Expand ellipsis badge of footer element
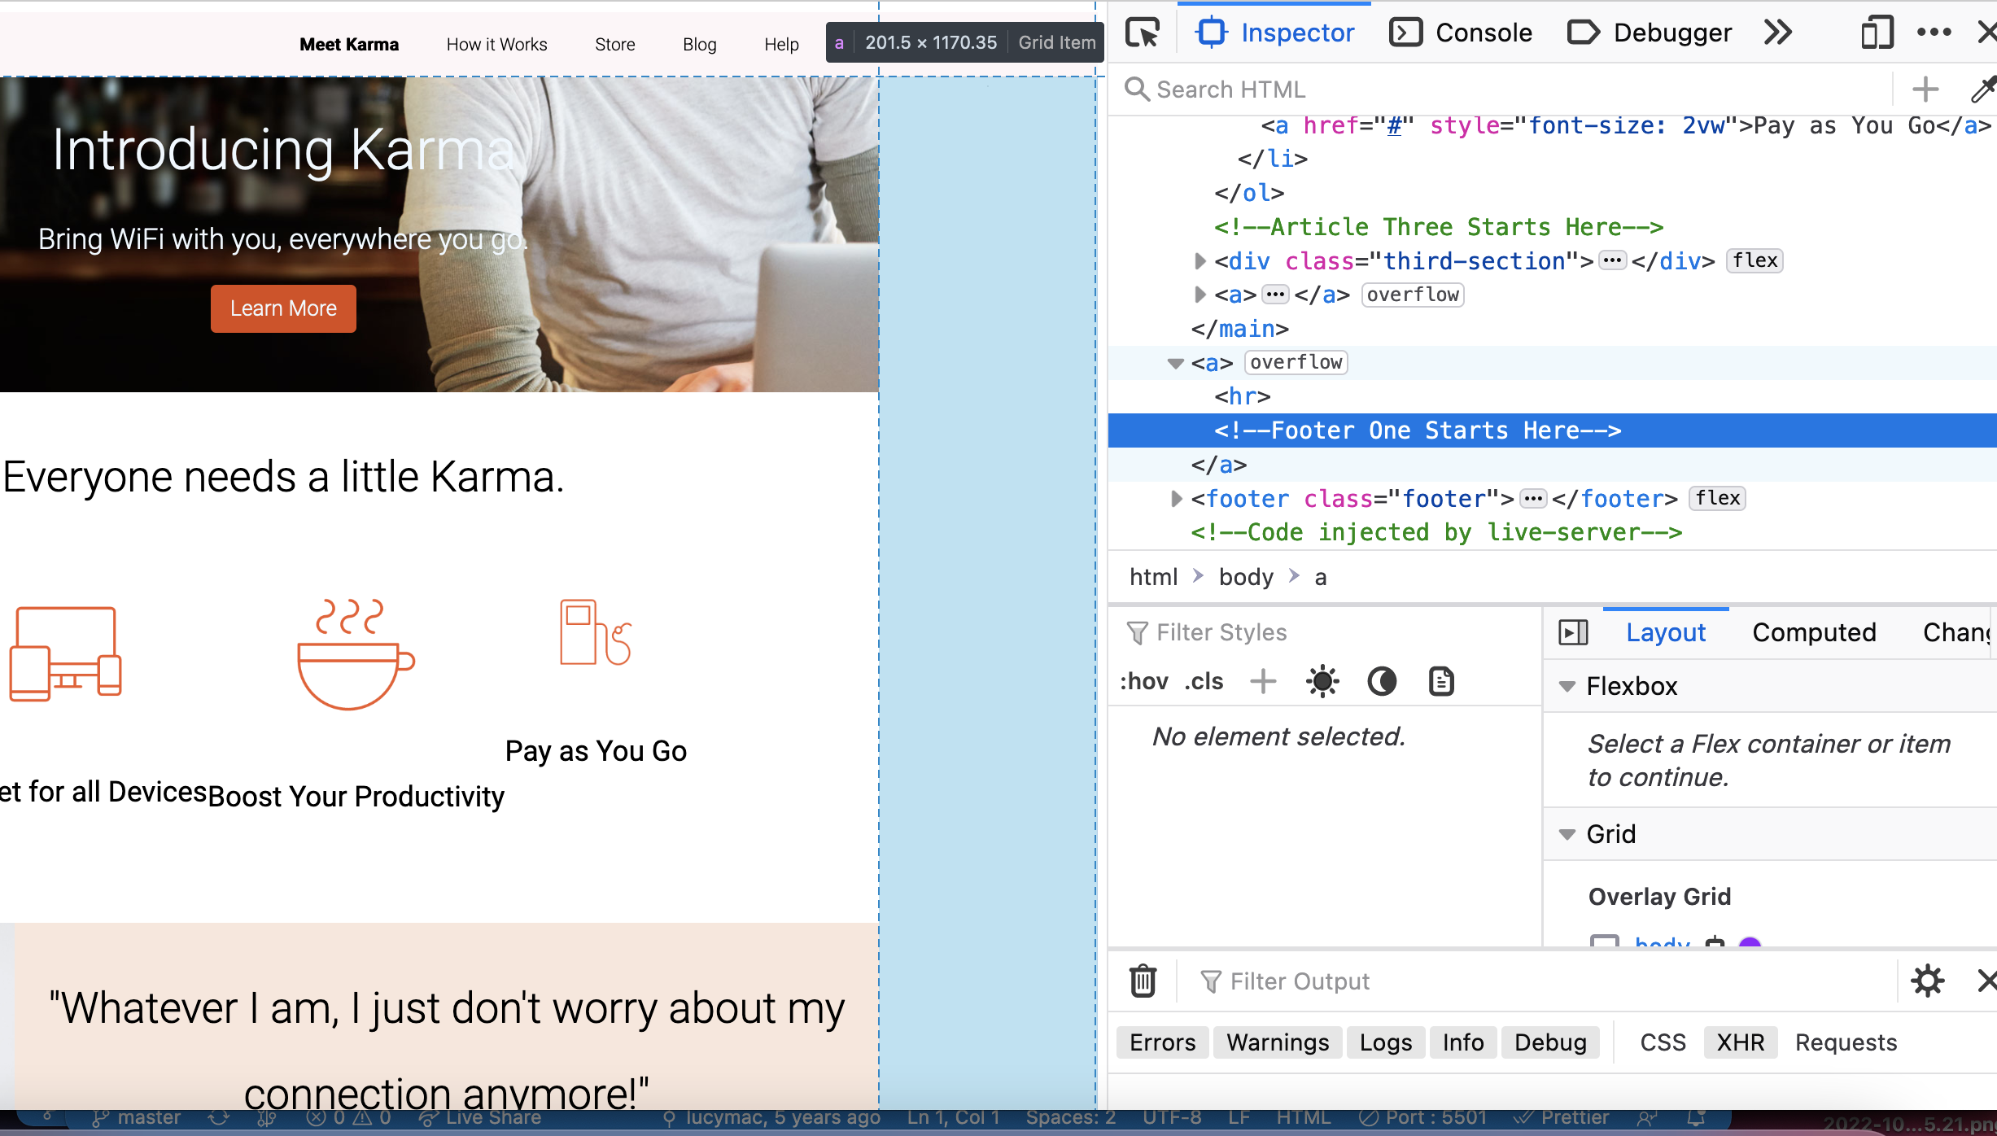 pos(1533,498)
